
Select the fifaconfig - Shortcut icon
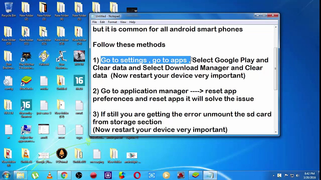26,109
